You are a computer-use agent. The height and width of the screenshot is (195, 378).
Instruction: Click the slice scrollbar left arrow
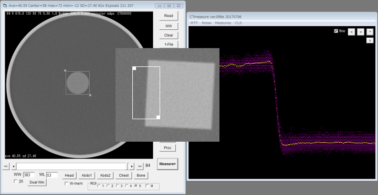[x=14, y=166]
